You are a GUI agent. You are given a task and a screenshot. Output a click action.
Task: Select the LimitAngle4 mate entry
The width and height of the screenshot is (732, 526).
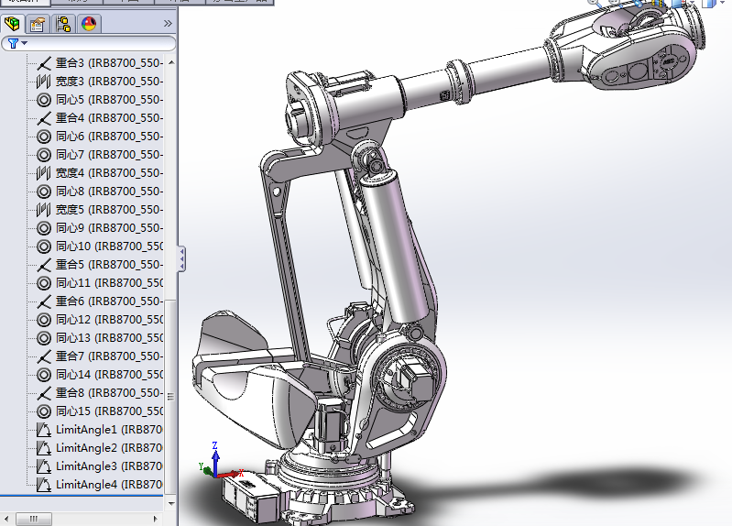[x=86, y=485]
